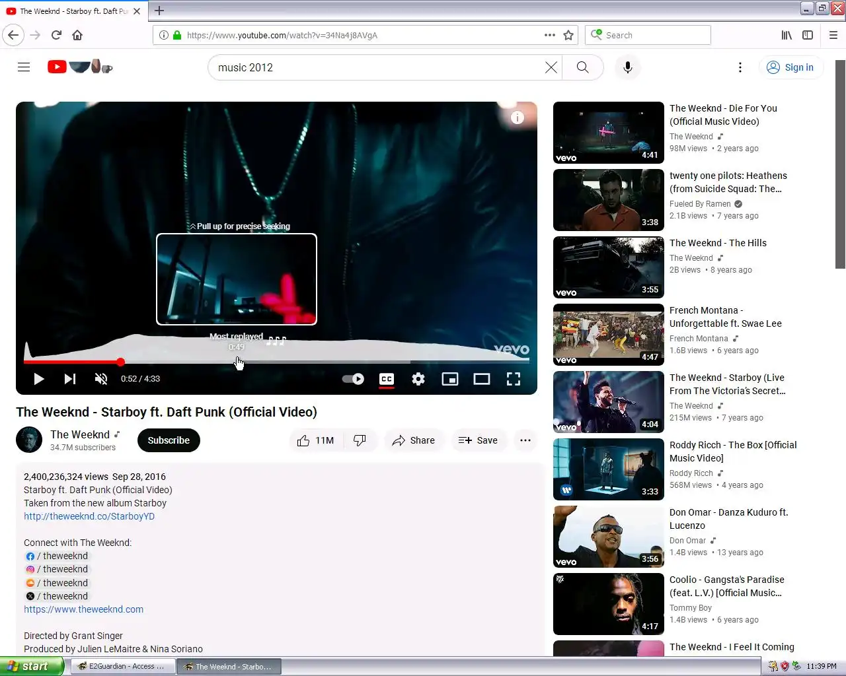This screenshot has width=846, height=676.
Task: Go to the YouTube home logo
Action: click(80, 67)
